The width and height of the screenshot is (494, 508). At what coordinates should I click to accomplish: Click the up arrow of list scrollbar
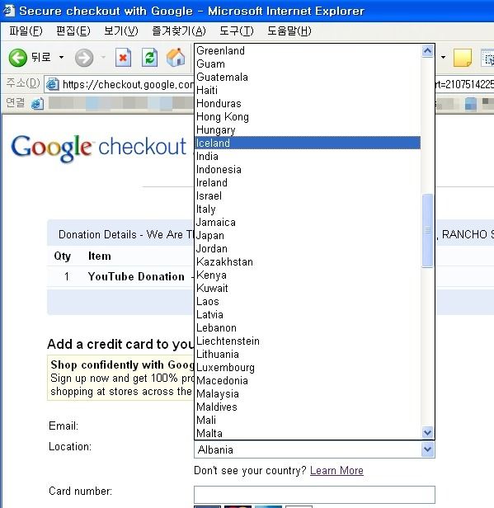coord(427,51)
